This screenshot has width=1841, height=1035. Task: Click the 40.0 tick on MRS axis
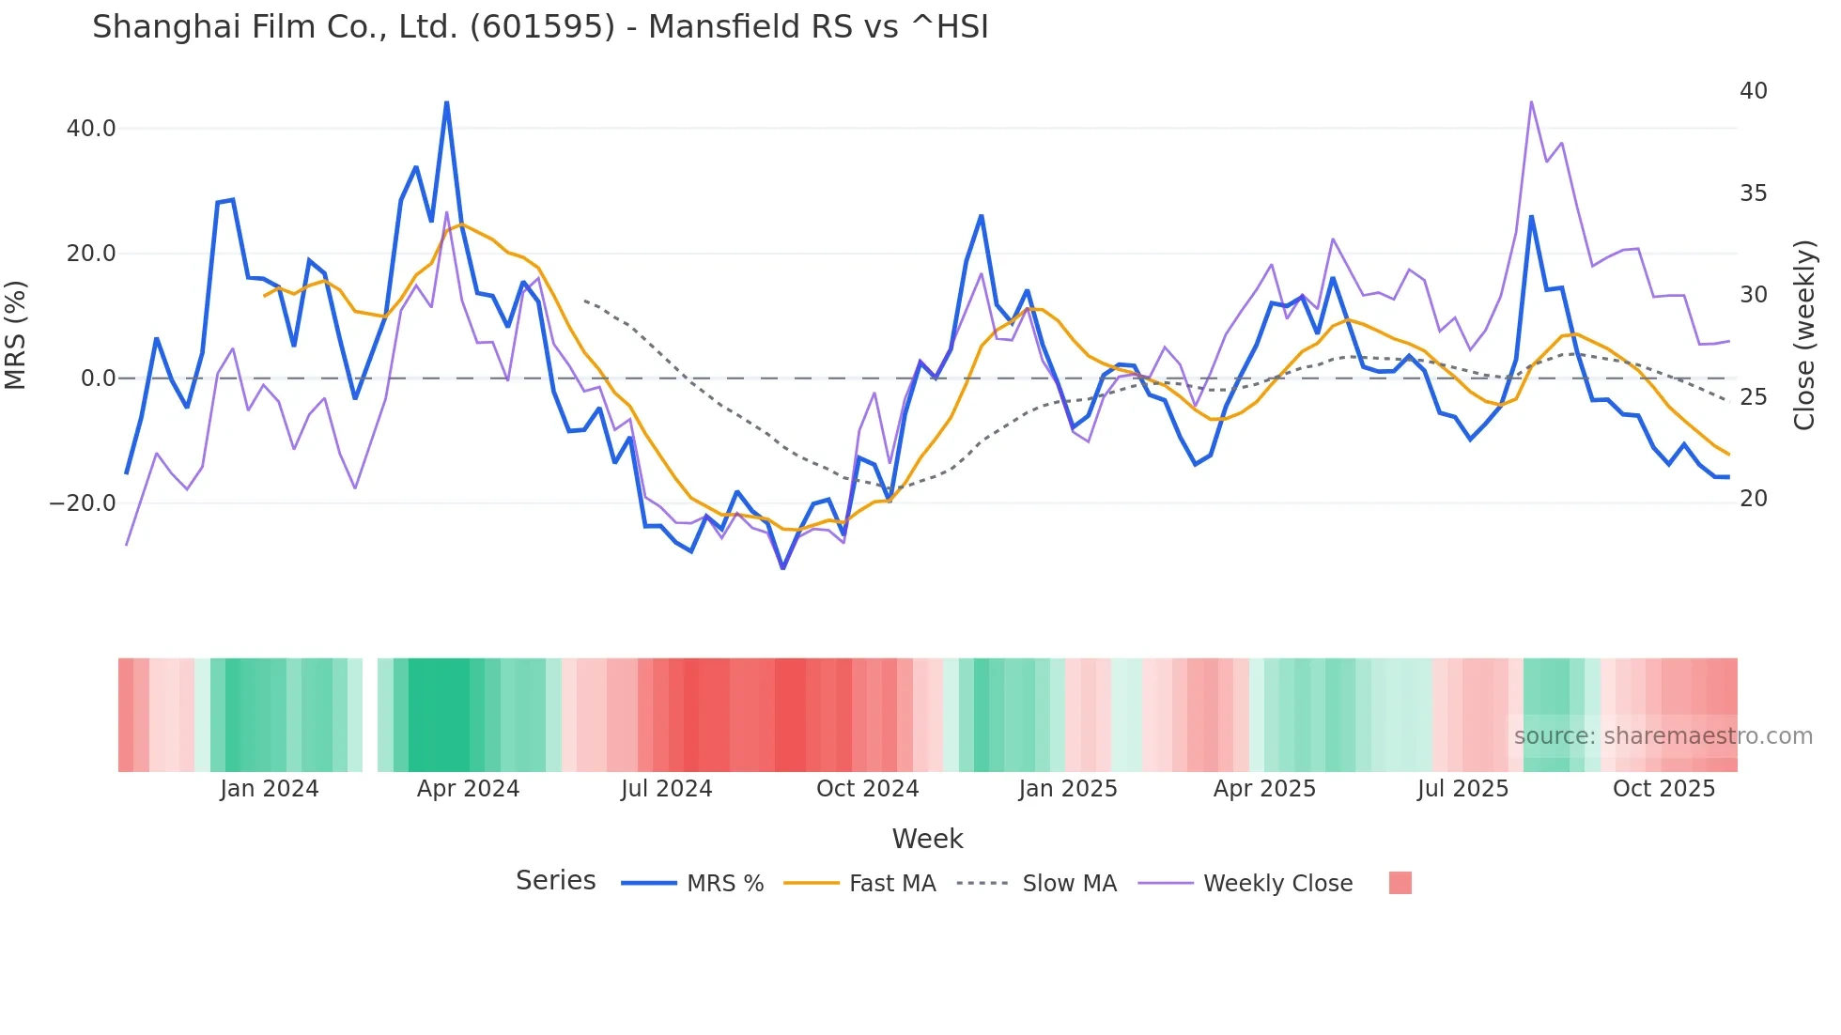[91, 129]
